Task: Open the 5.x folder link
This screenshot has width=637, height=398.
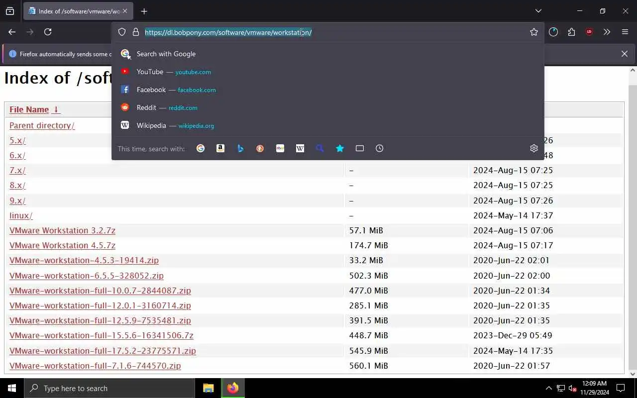Action: pos(17,140)
